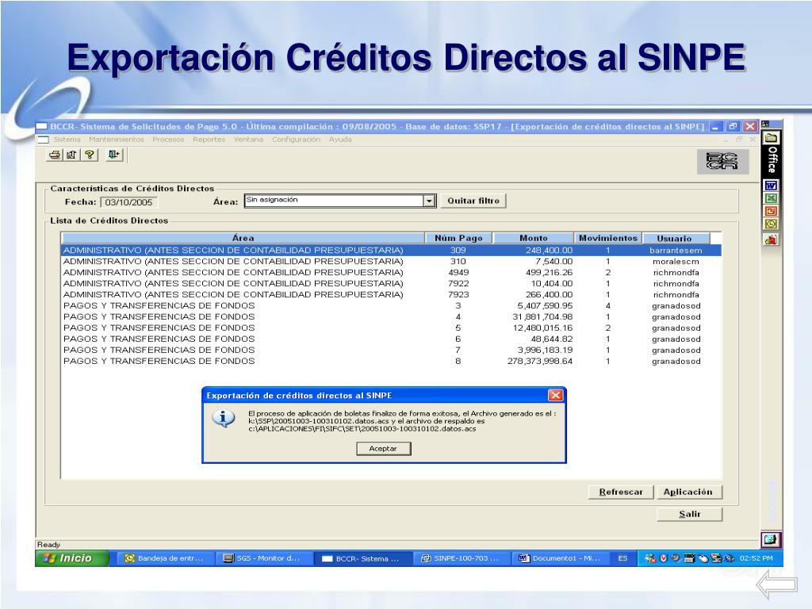Click the red icon below Outlook in Office bar
This screenshot has height=609, width=812.
771,239
